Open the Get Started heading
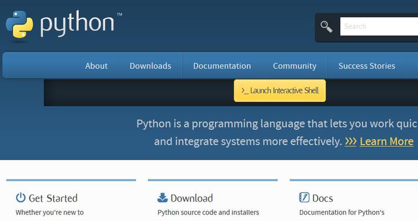The width and height of the screenshot is (418, 221). [53, 198]
